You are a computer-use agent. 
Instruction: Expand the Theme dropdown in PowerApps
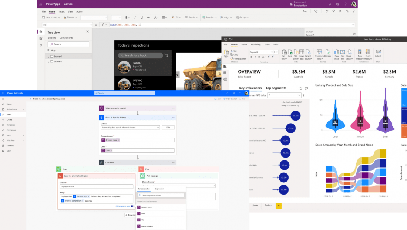(72, 17)
